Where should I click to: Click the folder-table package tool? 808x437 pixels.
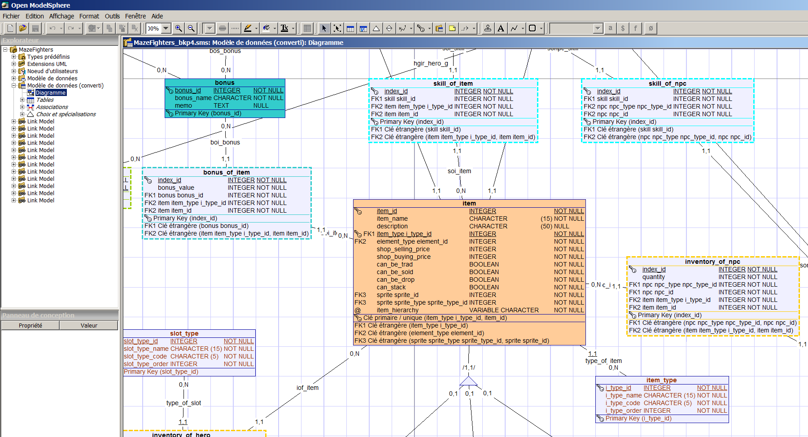[439, 28]
